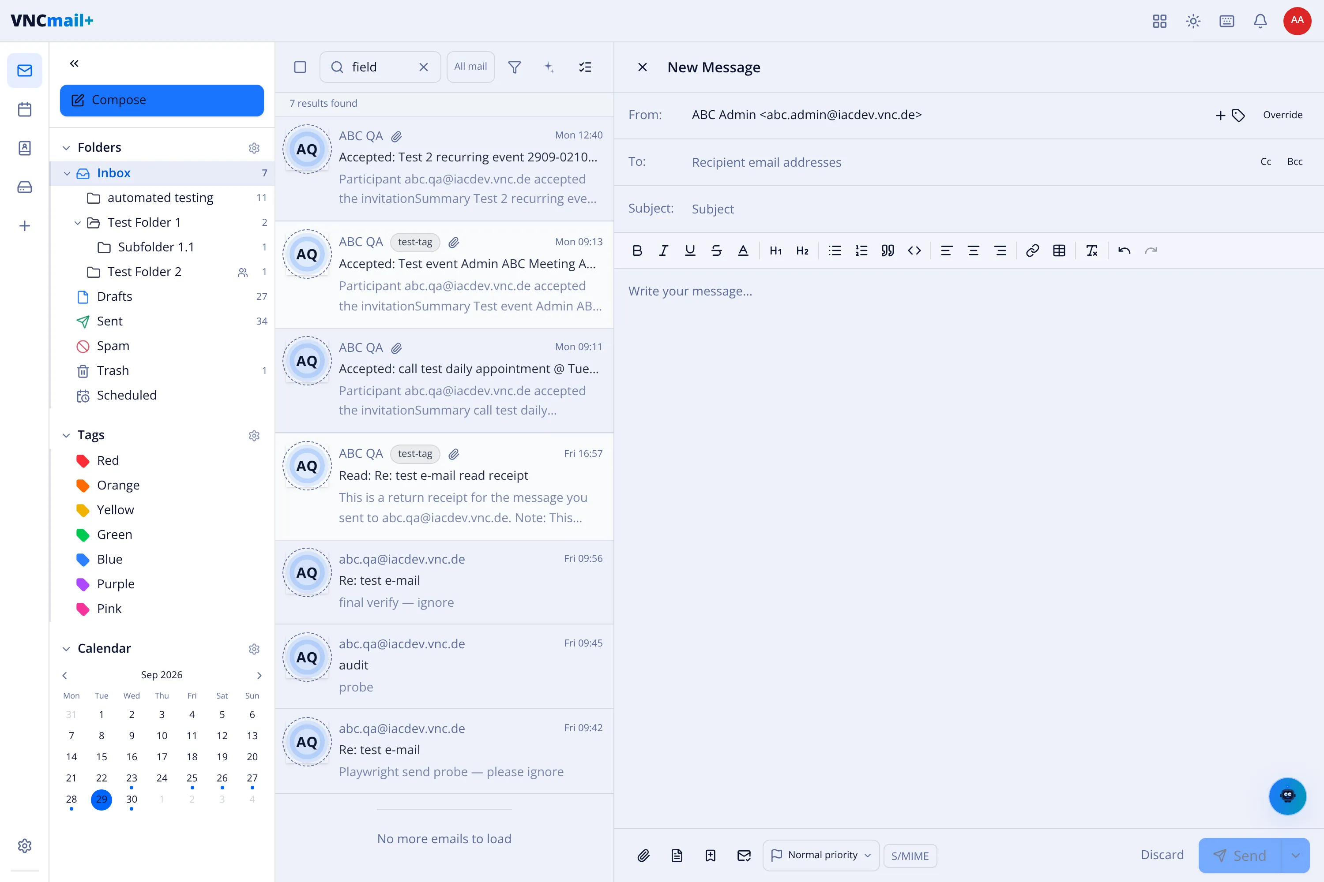The height and width of the screenshot is (882, 1324).
Task: Open the Calendar app from sidebar
Action: (25, 109)
